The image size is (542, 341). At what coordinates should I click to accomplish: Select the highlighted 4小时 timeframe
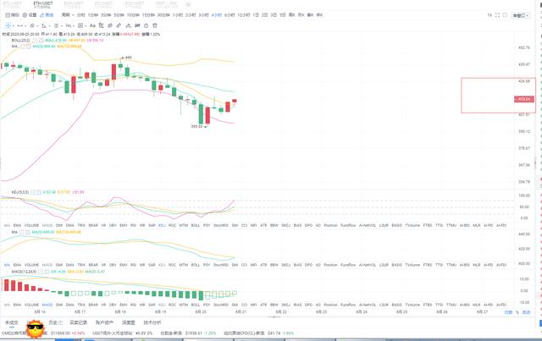(217, 15)
